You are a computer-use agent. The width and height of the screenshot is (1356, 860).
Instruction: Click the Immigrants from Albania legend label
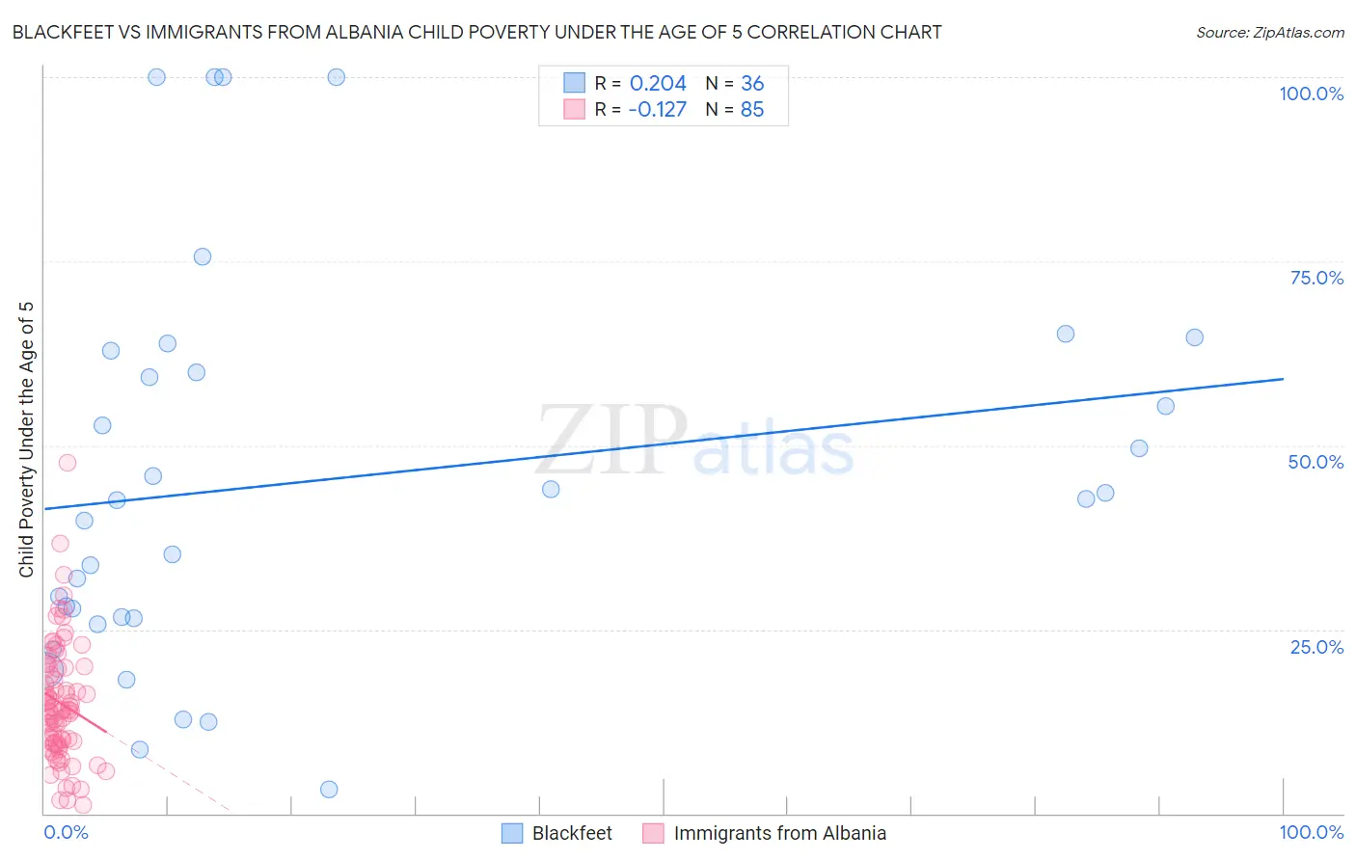click(x=779, y=833)
